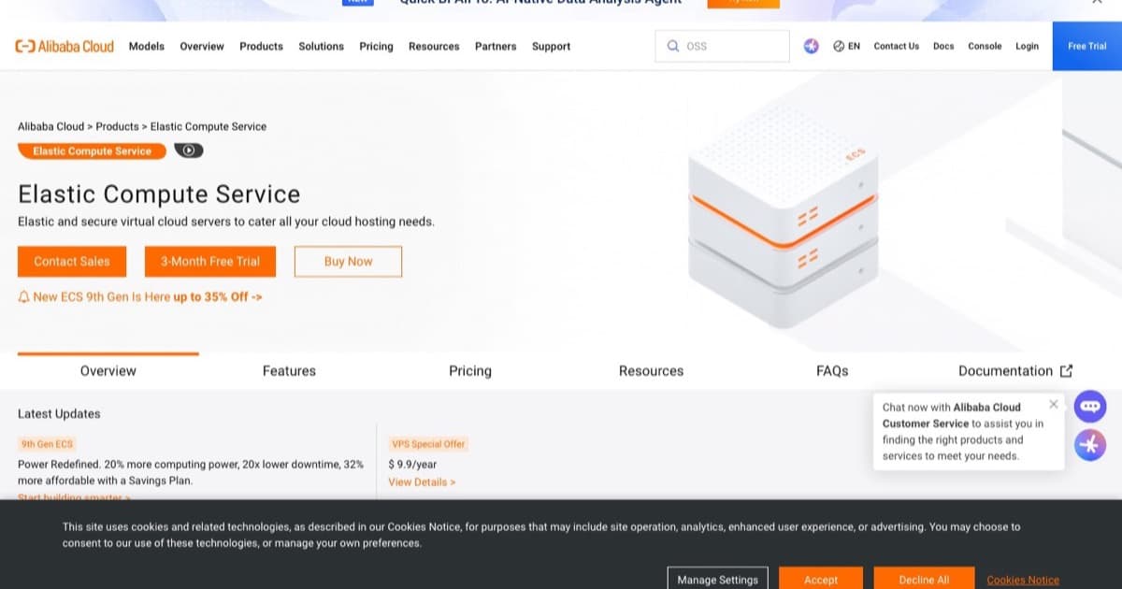Viewport: 1122px width, 589px height.
Task: Click the VPS Special Offer label
Action: [x=428, y=444]
